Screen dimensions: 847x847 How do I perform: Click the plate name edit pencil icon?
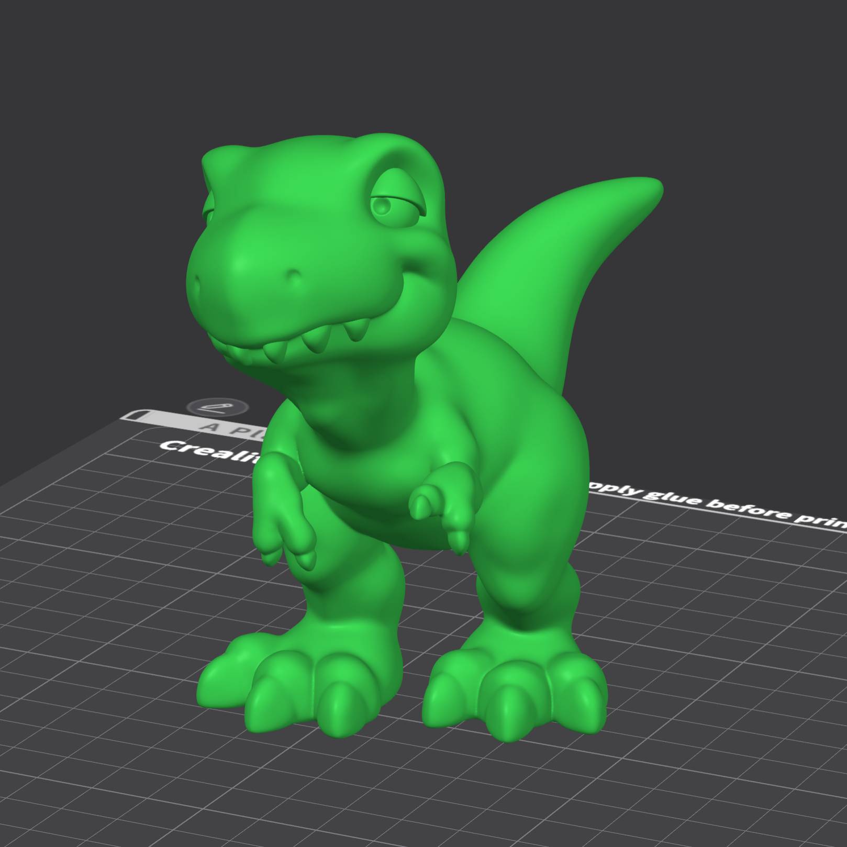tap(217, 406)
